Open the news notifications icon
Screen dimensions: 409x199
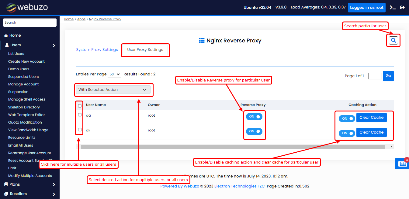[x=402, y=164]
